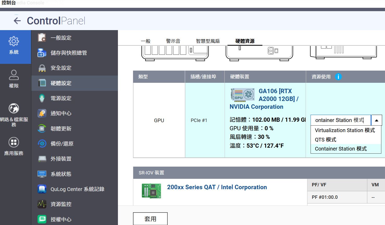Choose QTS mode from the list
This screenshot has height=225, width=385.
pyautogui.click(x=325, y=140)
